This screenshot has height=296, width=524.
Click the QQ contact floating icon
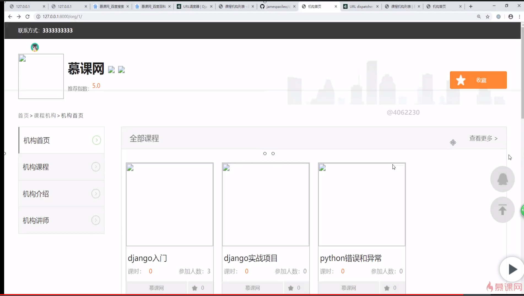502,179
